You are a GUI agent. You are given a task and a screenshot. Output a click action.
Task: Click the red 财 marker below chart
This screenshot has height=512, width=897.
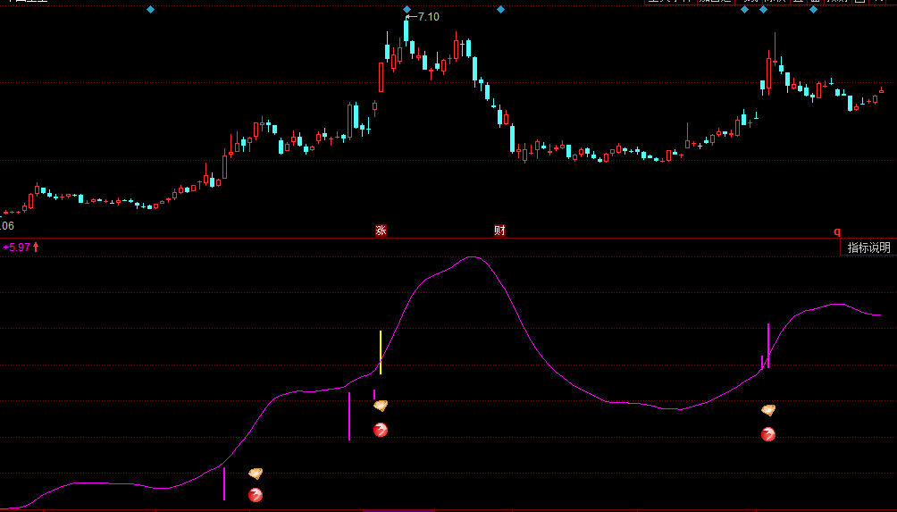tap(499, 231)
